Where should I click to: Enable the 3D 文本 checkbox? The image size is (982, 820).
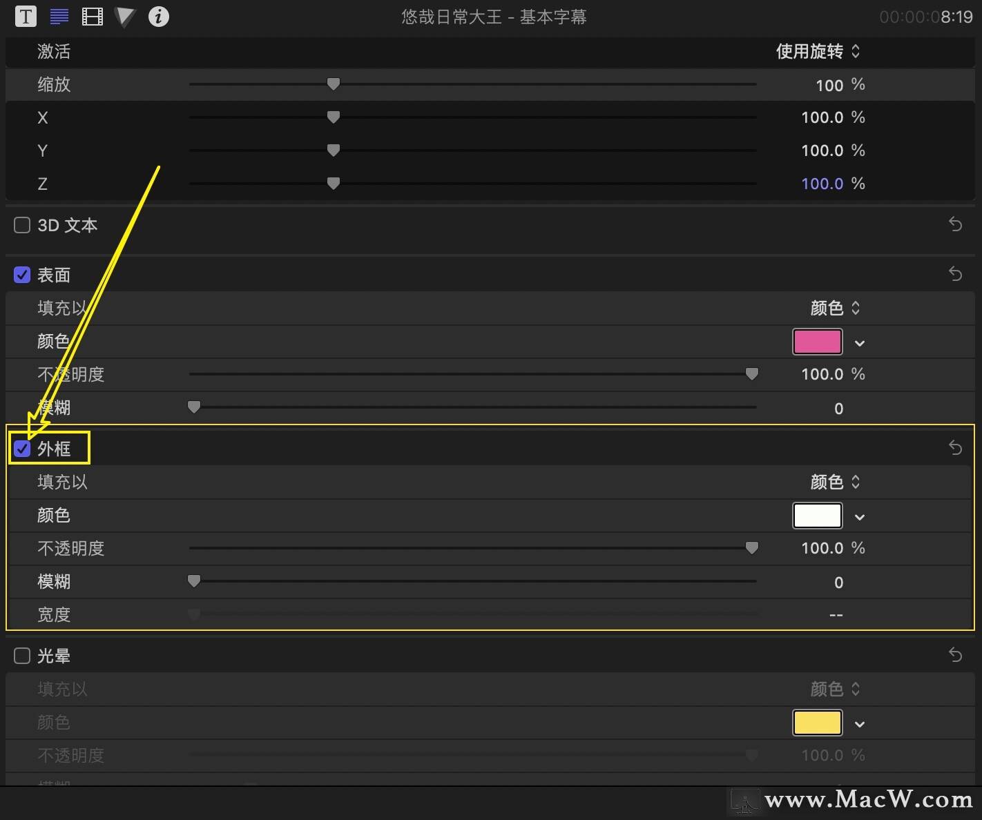pos(22,225)
